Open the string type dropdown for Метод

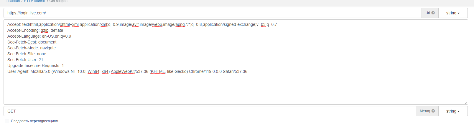453,111
